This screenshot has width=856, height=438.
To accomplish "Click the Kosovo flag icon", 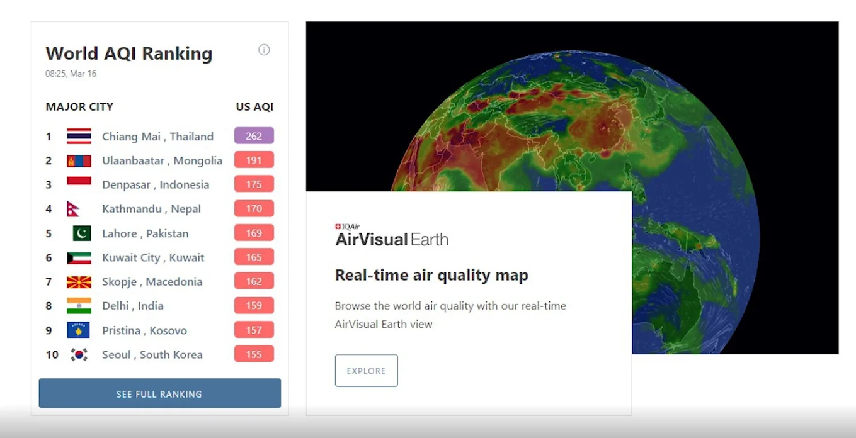I will pos(79,330).
